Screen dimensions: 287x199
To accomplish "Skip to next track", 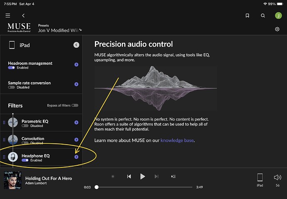I will pos(156,176).
